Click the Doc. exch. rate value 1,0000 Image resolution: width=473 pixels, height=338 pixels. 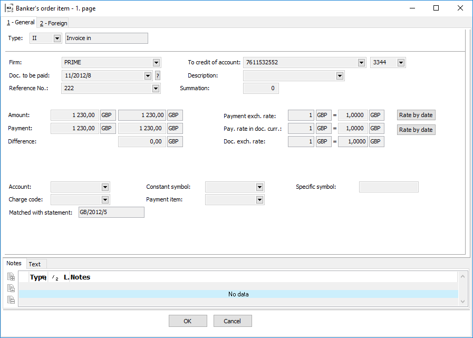(353, 141)
